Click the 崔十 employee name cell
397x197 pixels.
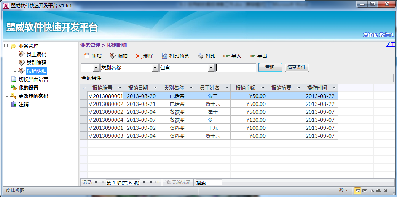[212, 112]
